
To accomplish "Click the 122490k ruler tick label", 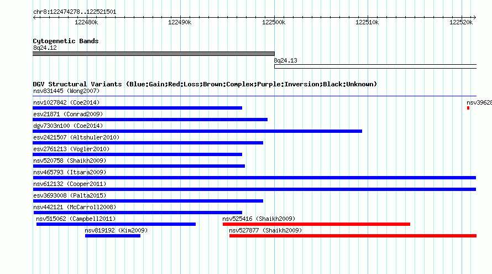I will point(180,23).
